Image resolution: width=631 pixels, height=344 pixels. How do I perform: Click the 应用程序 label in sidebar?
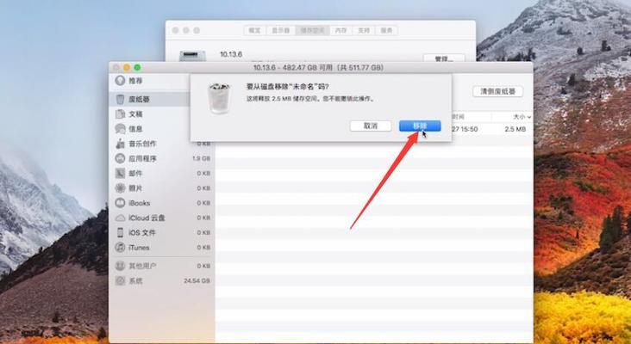point(142,158)
